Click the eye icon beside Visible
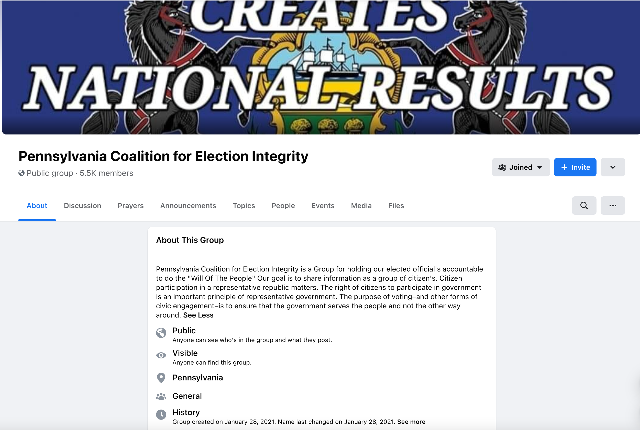 pyautogui.click(x=161, y=355)
